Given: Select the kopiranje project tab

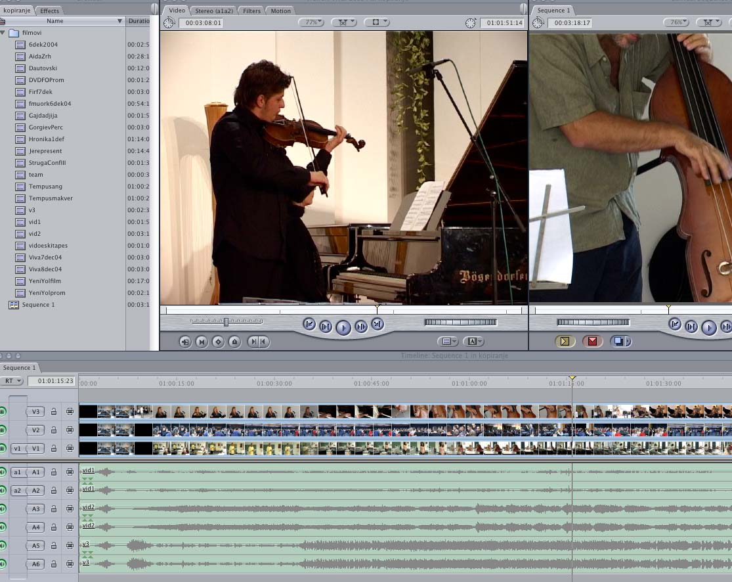Looking at the screenshot, I should point(17,11).
